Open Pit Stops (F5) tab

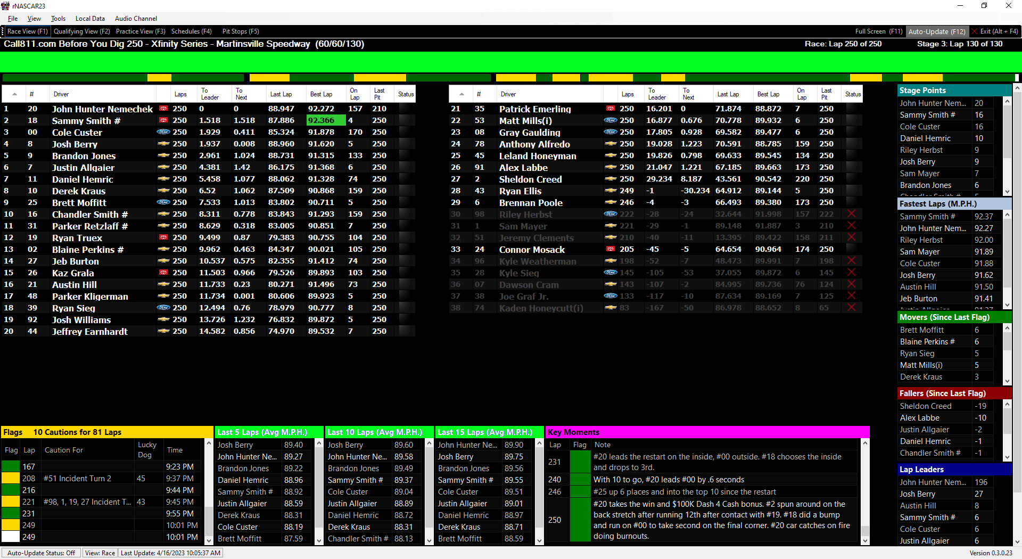[241, 31]
